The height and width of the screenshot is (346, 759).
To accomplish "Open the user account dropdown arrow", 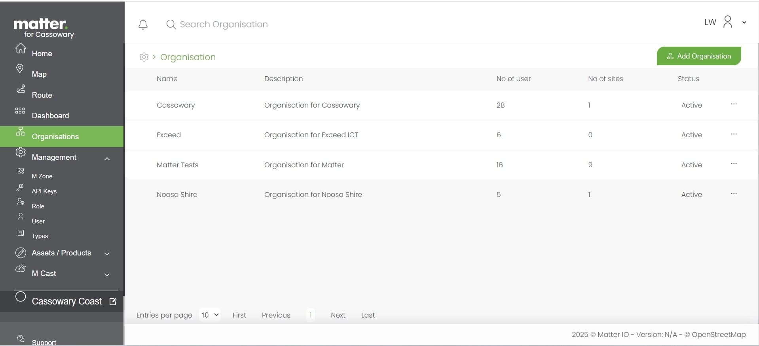I will coord(744,23).
